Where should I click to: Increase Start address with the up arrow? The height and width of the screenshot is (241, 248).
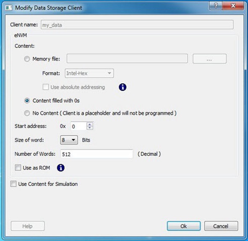(90, 124)
